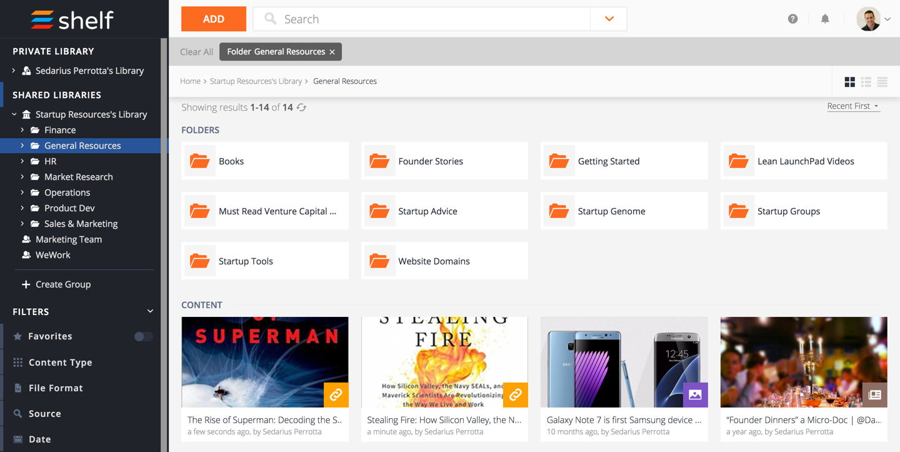Click the Startup Genome folder icon
The height and width of the screenshot is (452, 900).
click(558, 211)
